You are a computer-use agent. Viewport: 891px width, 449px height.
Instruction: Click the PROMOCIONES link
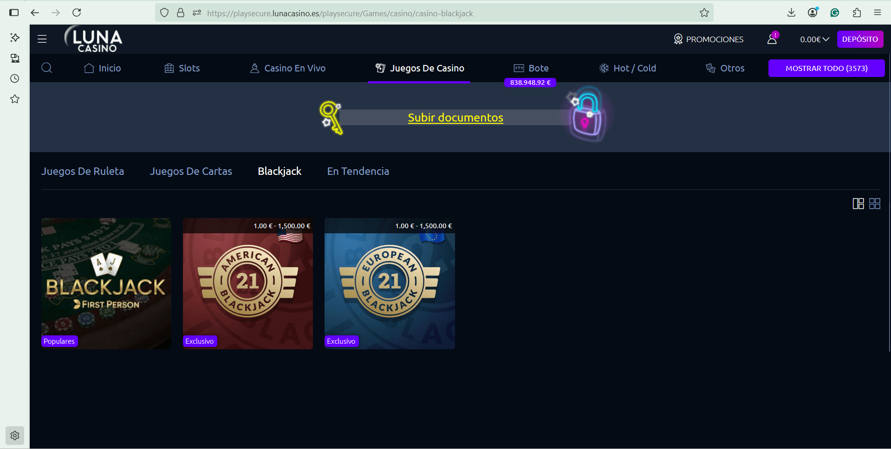click(x=715, y=39)
